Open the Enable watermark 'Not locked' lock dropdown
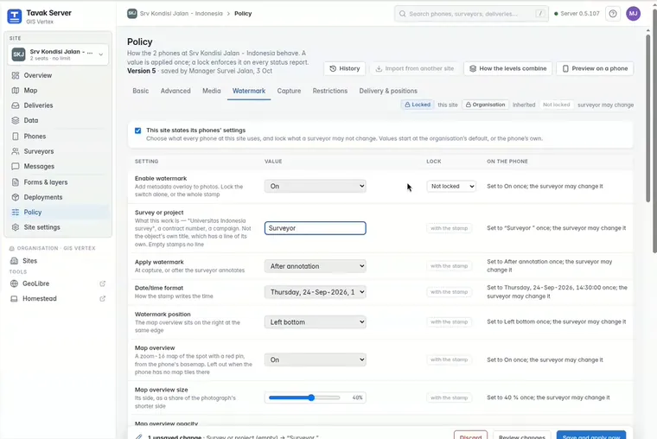Viewport: 657px width, 439px height. coord(451,187)
